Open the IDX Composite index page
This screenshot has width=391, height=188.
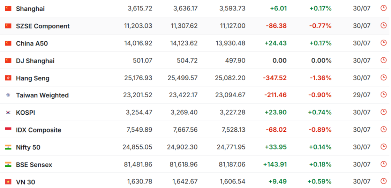38,130
